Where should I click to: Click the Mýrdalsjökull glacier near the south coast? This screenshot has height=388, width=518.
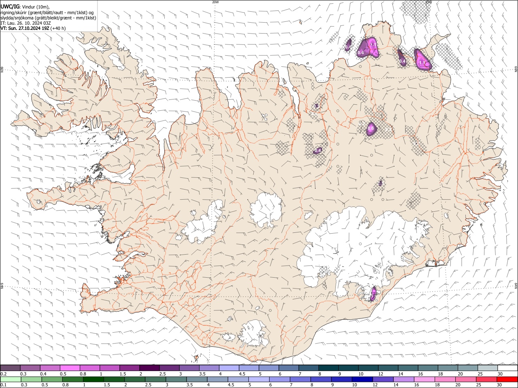pyautogui.click(x=253, y=333)
